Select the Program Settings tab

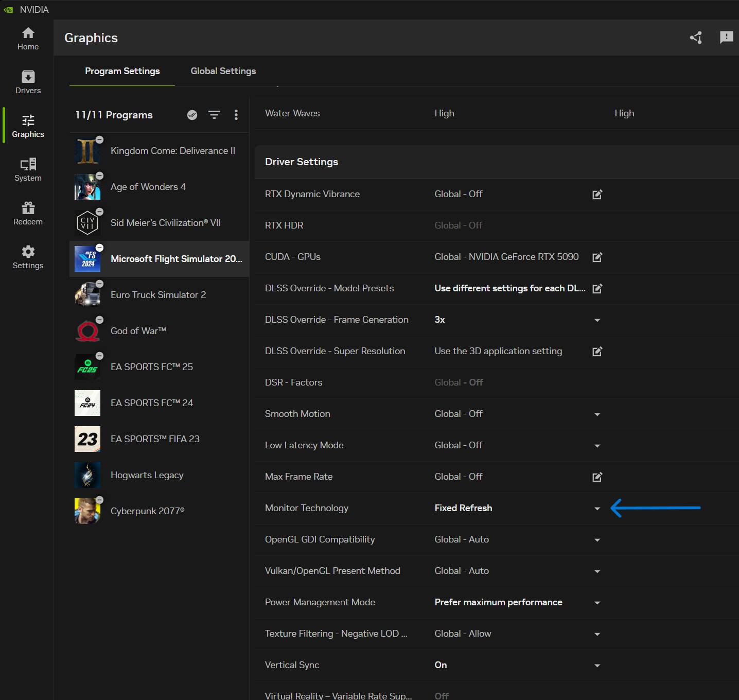tap(122, 71)
